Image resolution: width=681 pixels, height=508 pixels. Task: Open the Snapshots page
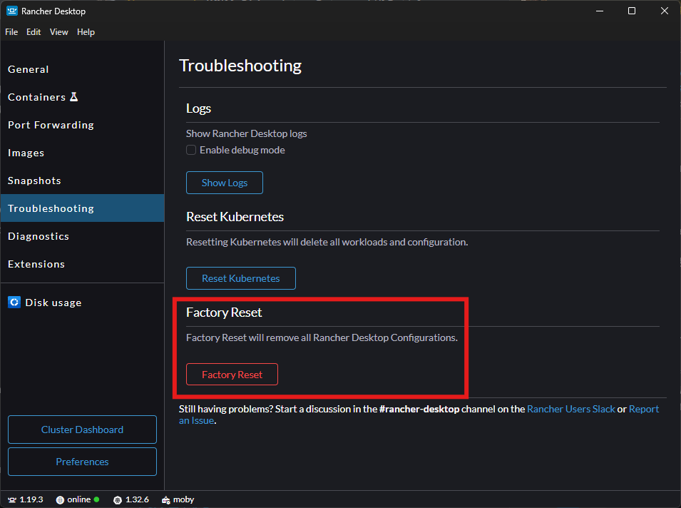point(82,181)
